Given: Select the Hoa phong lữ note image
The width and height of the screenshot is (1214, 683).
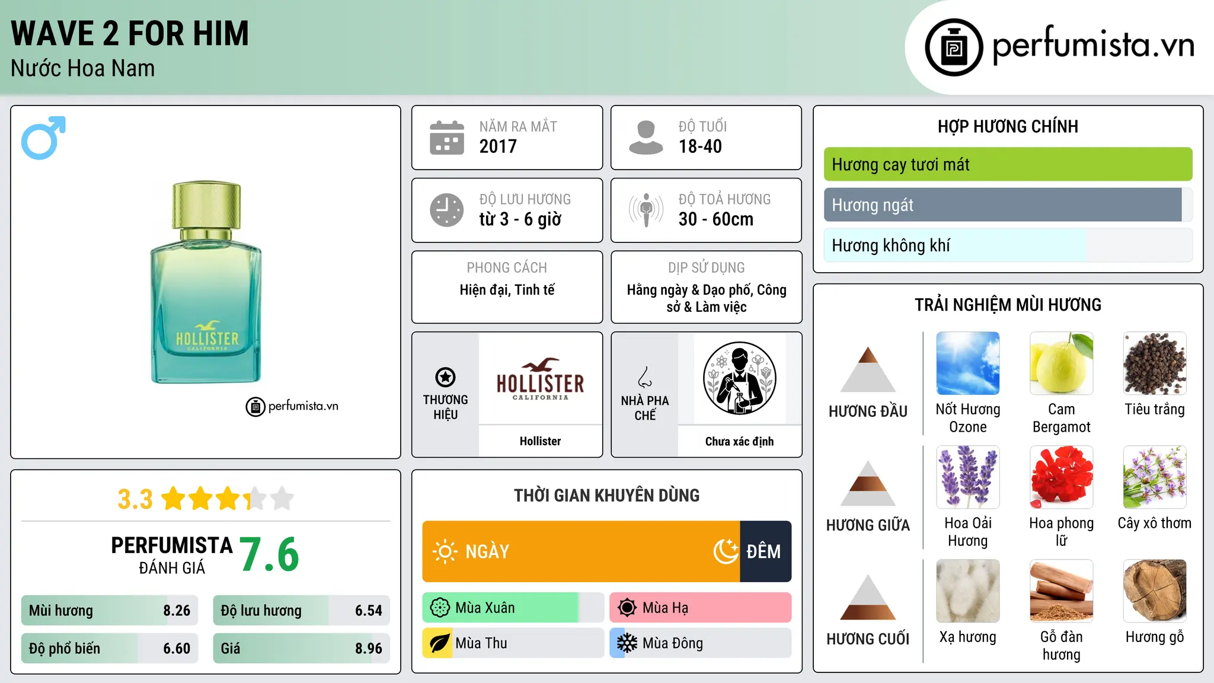Looking at the screenshot, I should click(1061, 477).
